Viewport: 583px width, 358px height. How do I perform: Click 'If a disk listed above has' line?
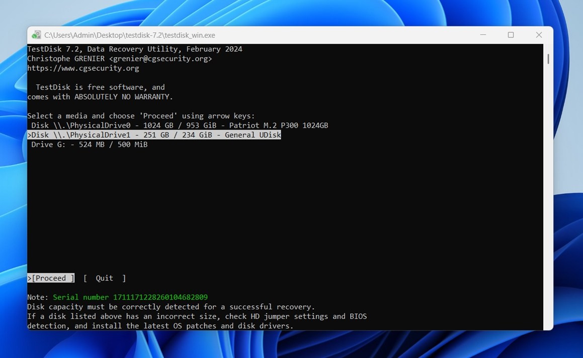click(197, 316)
